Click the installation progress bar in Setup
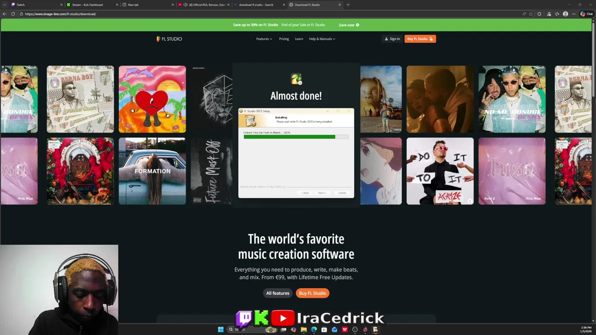This screenshot has height=335, width=596. point(296,137)
